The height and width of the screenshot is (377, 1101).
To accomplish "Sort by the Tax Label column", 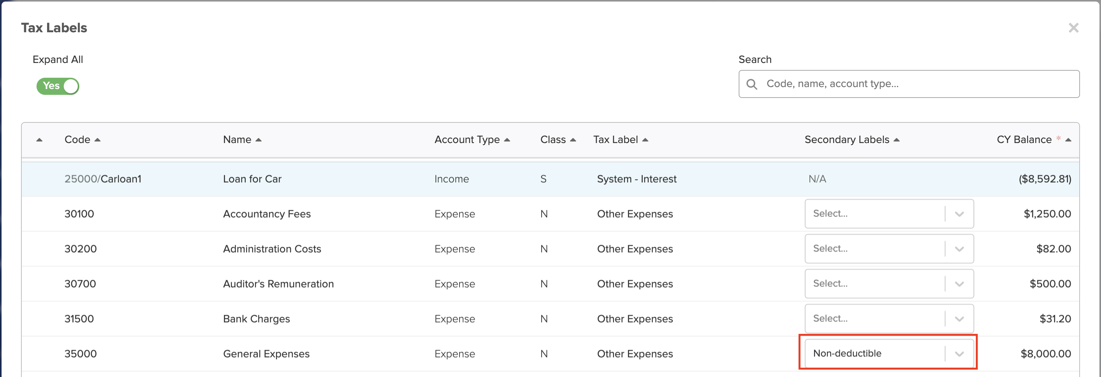I will [x=620, y=140].
